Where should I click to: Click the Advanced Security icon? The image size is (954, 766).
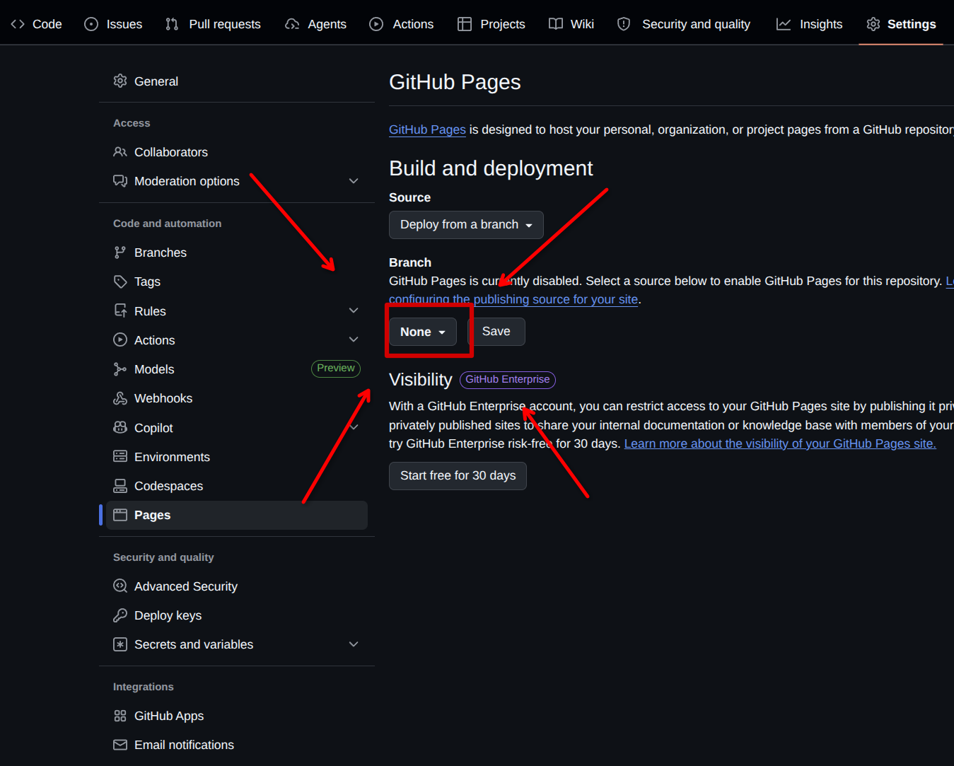coord(120,586)
